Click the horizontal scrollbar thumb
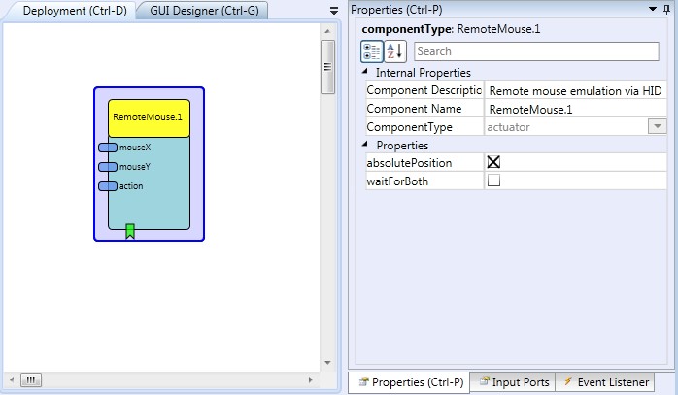Screen dimensions: 678x395 [31, 379]
